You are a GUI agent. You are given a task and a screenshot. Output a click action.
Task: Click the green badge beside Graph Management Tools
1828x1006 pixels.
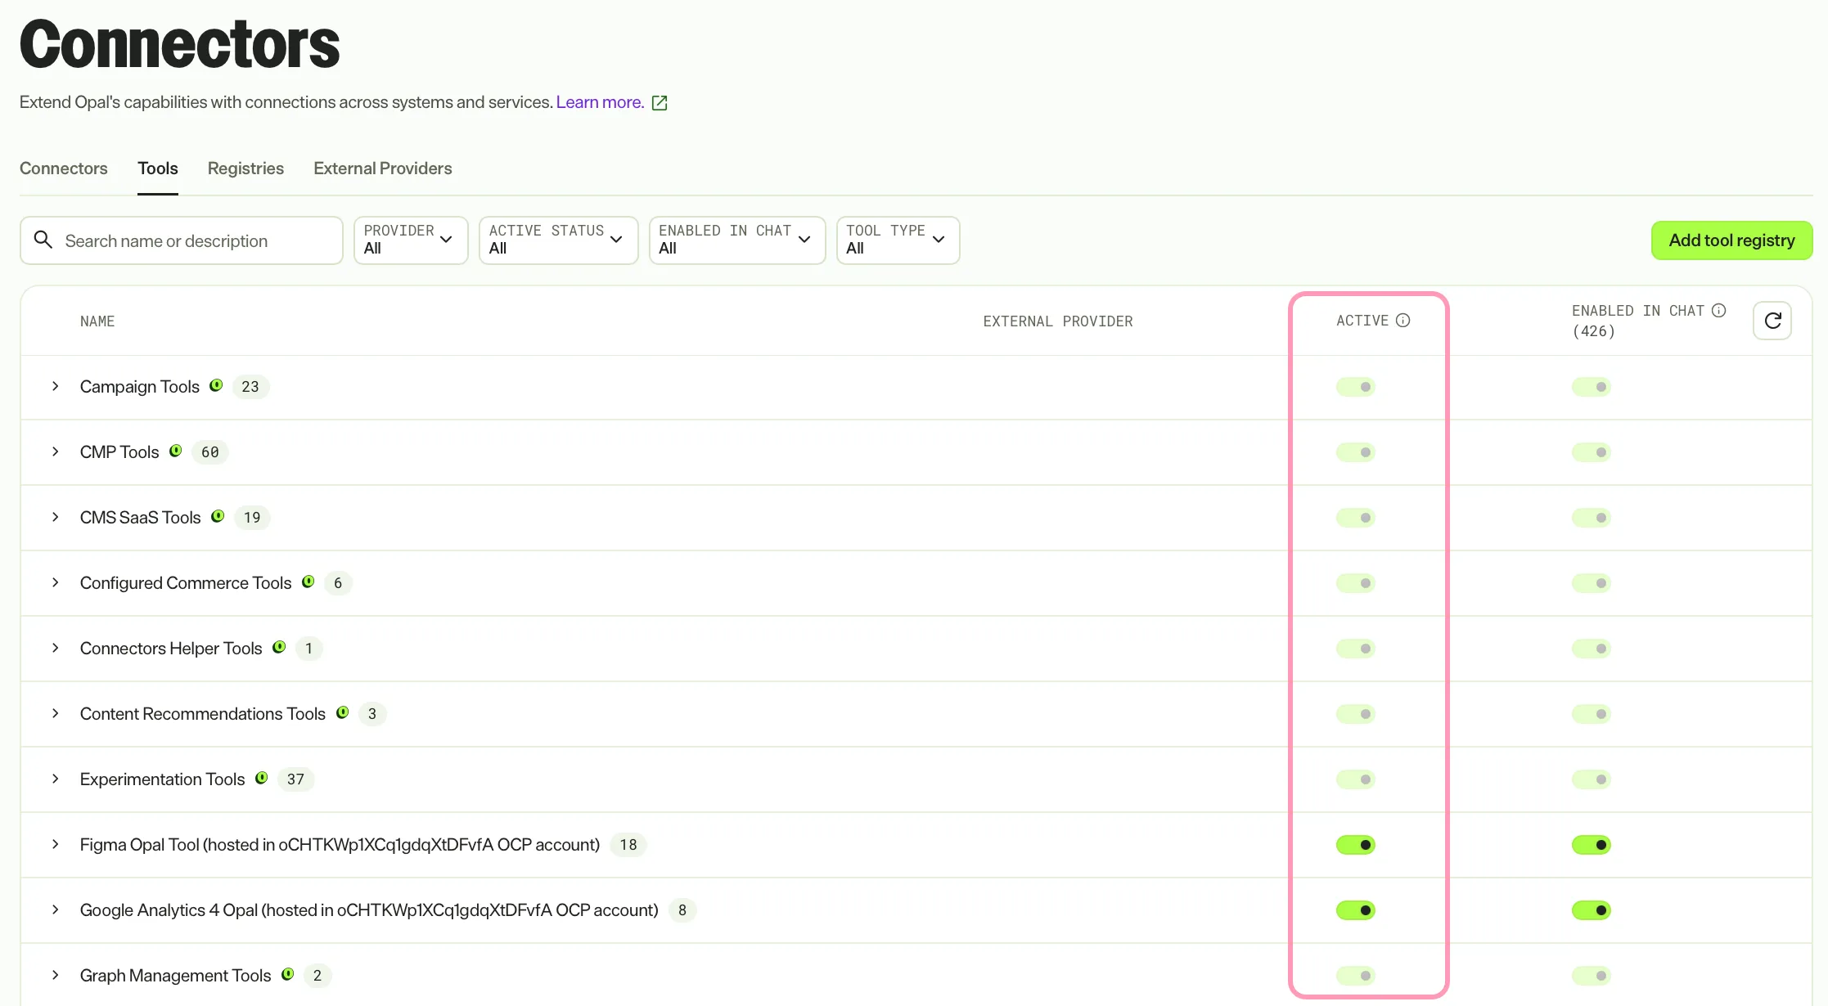pos(288,974)
